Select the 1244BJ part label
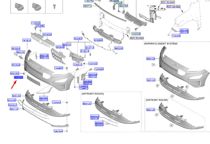 pyautogui.click(x=176, y=36)
